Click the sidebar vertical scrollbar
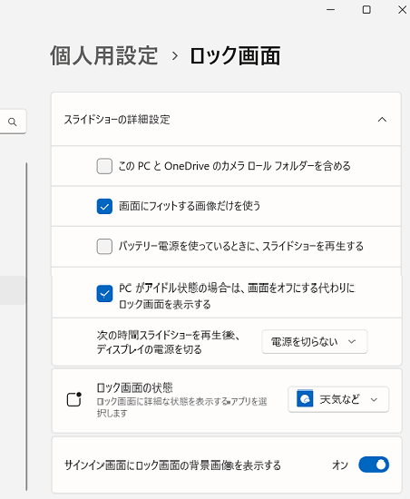The width and height of the screenshot is (410, 499). (26, 327)
